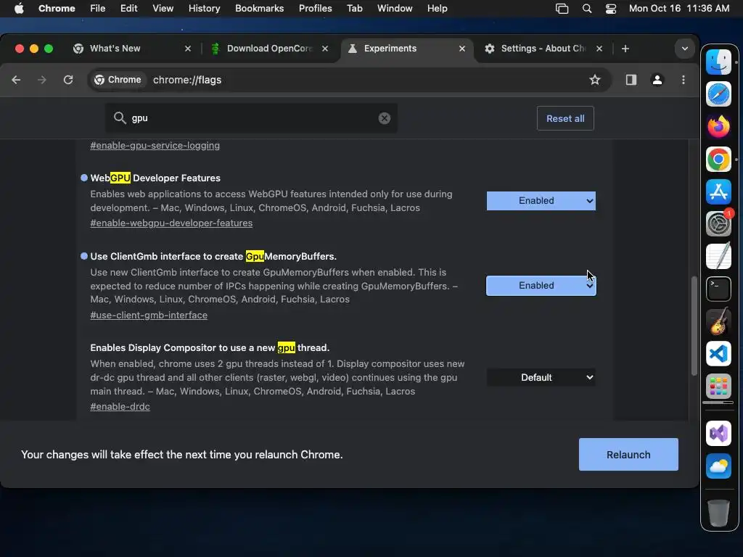Close the Download OpenCore tab
Screen dimensions: 743x557
tap(324, 49)
